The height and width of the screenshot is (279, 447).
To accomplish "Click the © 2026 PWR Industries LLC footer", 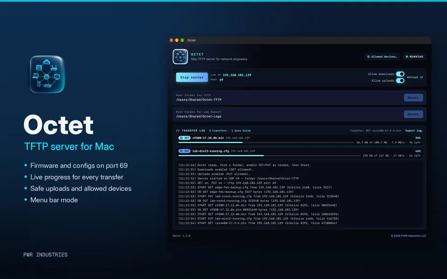I will pyautogui.click(x=408, y=236).
